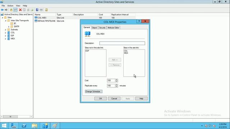Decrease Cost with the down spinner arrow
The image size is (230, 129).
pos(116,81)
